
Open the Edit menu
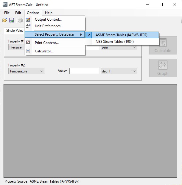pos(18,13)
